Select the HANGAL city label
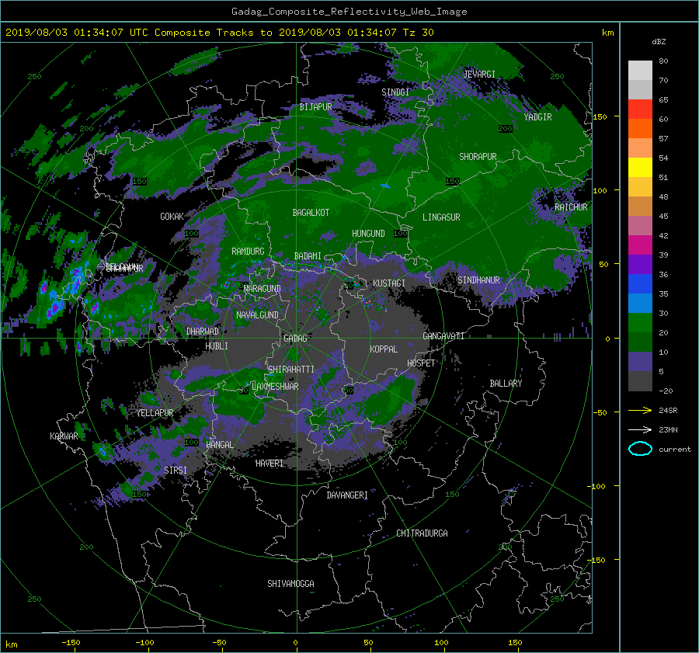699x653 pixels. pos(219,444)
